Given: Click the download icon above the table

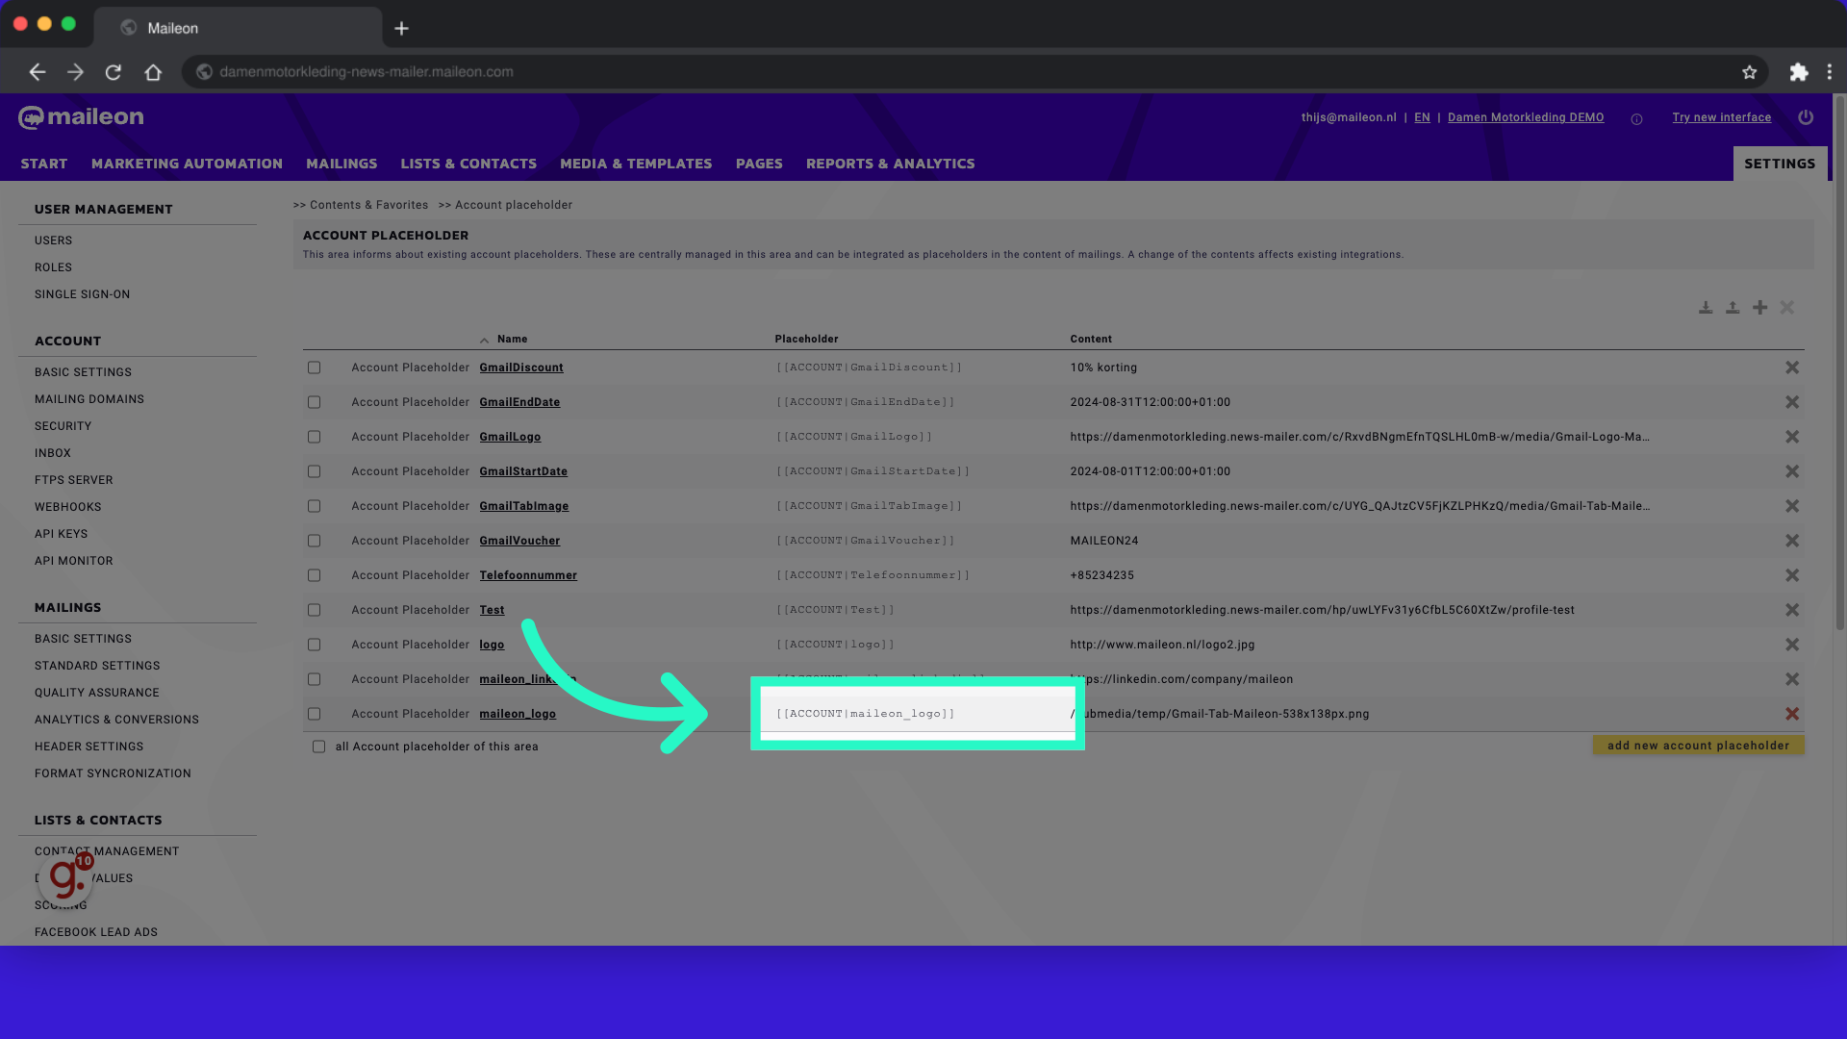Looking at the screenshot, I should pyautogui.click(x=1705, y=308).
